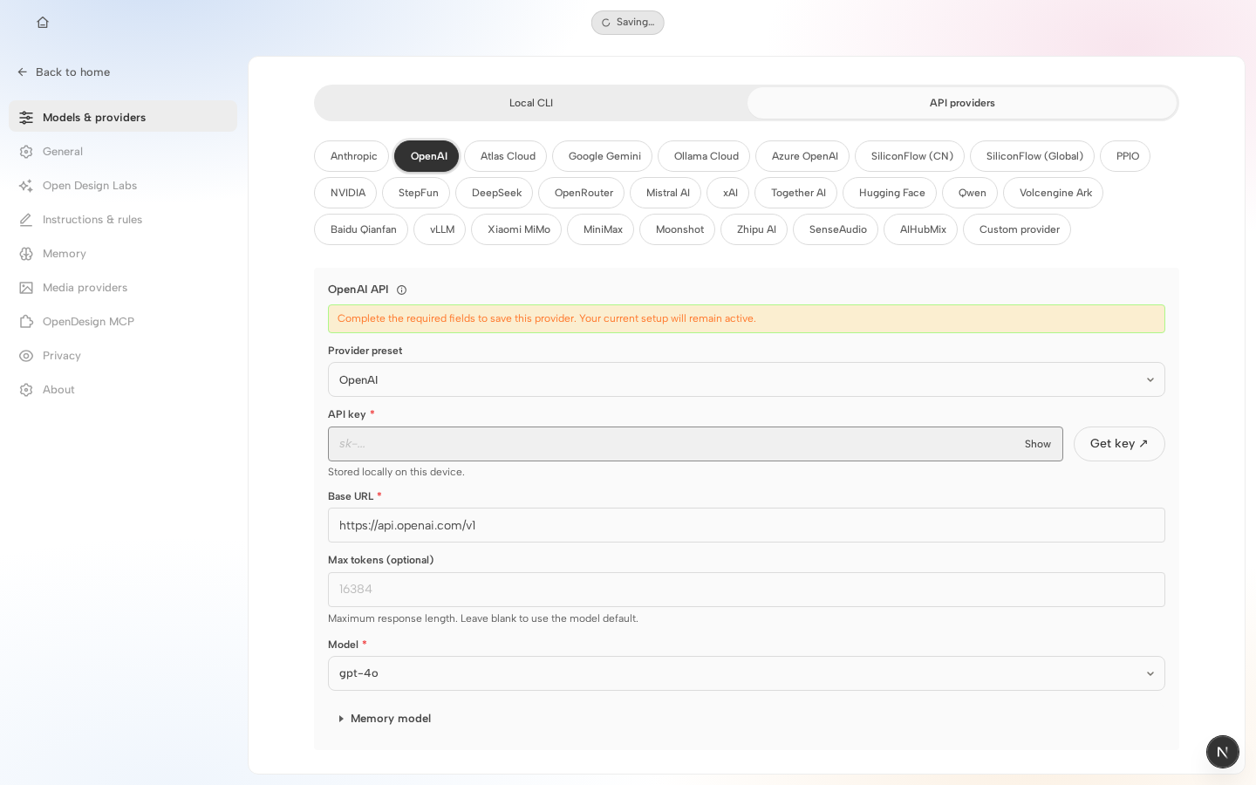Choose the StepFun provider
The height and width of the screenshot is (785, 1256).
pyautogui.click(x=416, y=193)
